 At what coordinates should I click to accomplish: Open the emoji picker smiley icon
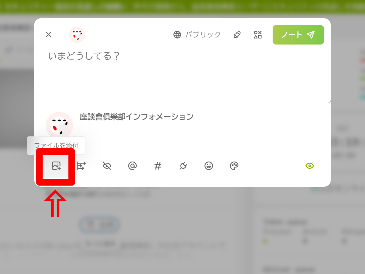tap(209, 166)
